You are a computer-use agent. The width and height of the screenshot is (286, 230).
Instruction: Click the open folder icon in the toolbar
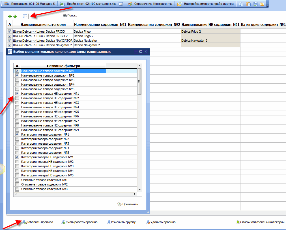262,4
